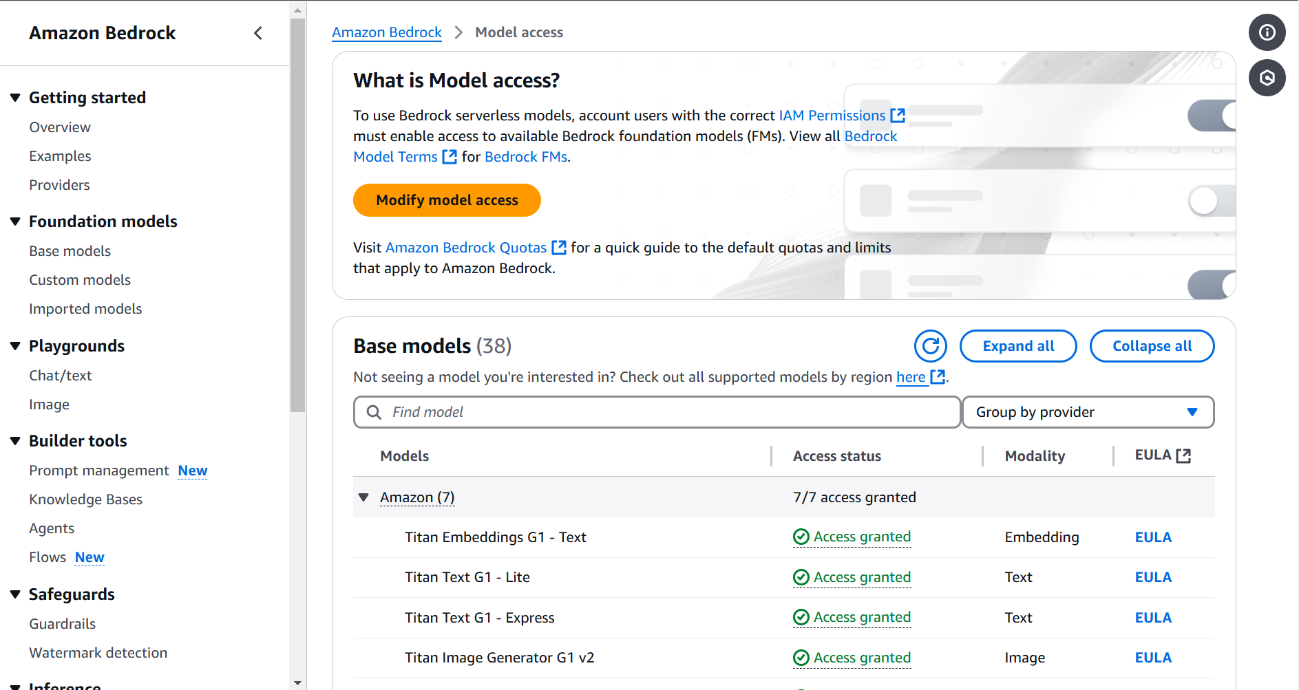Screen dimensions: 1299x690
Task: Open Guardrails under Safeguards
Action: 62,623
